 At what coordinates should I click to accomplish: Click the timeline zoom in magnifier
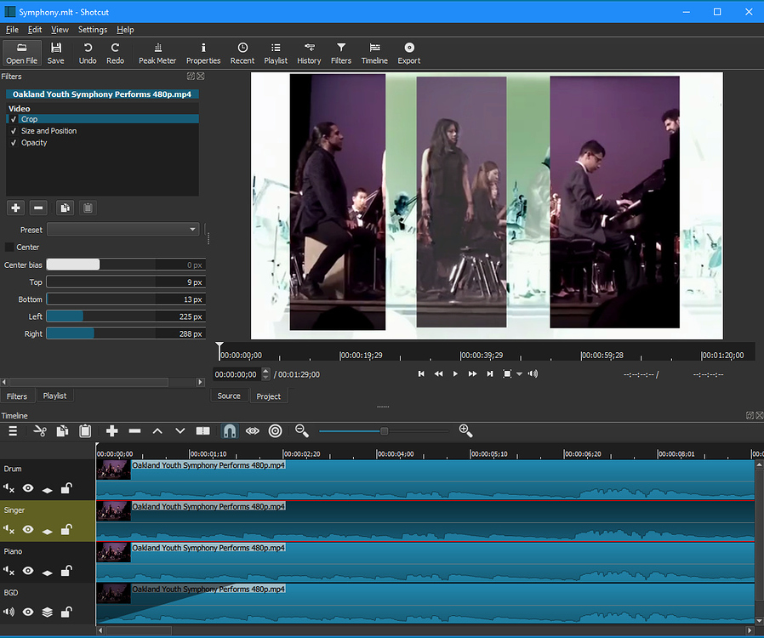tap(465, 431)
